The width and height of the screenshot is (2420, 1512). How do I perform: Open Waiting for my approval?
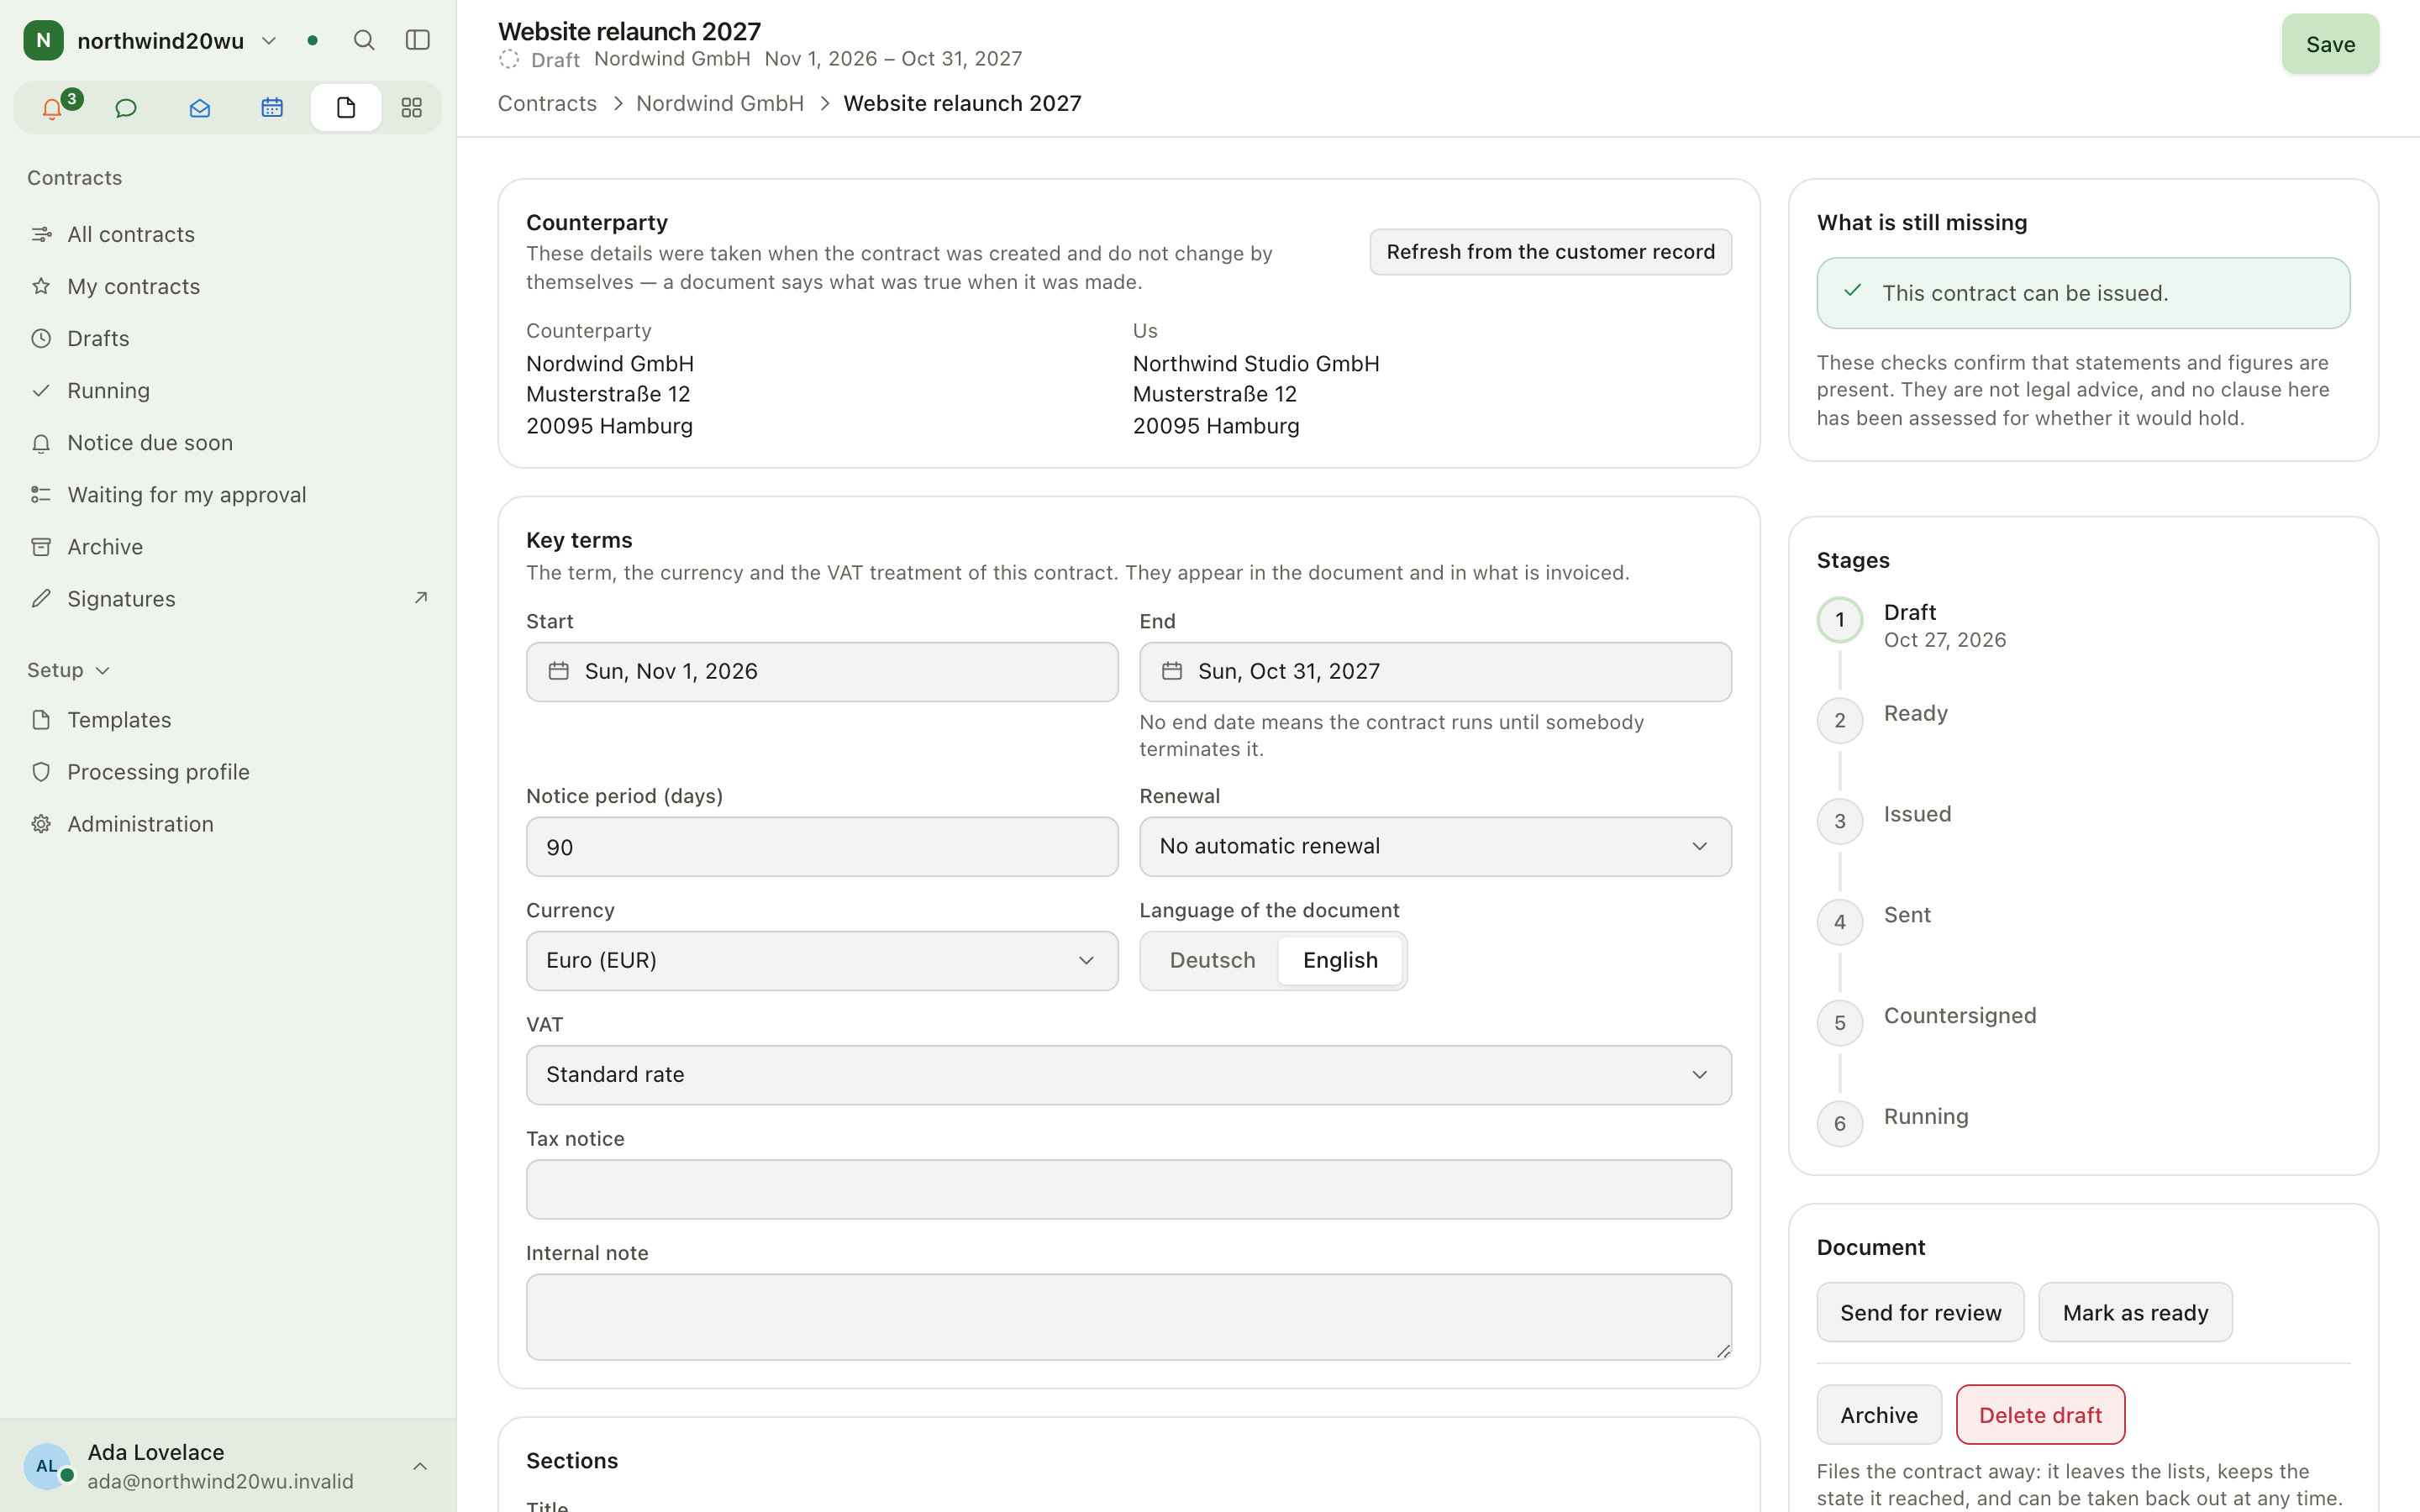tap(228, 494)
